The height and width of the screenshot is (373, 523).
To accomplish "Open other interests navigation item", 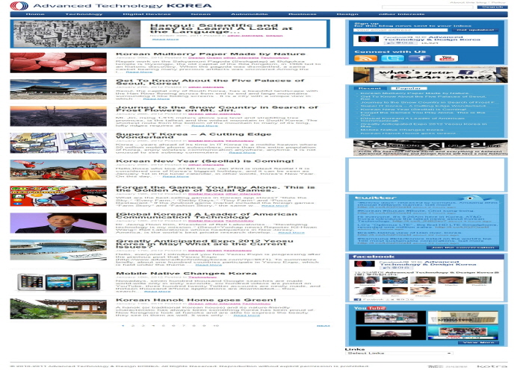I will [x=402, y=14].
